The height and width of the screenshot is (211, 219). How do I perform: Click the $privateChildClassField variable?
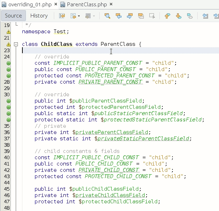109,195
